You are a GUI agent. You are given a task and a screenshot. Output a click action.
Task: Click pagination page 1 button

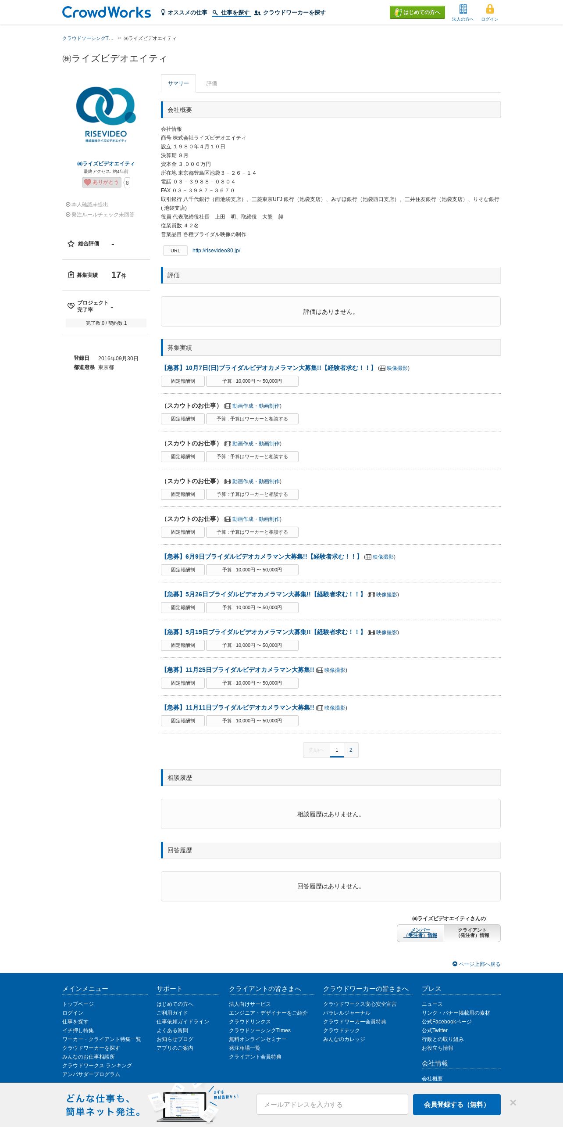[x=337, y=750]
